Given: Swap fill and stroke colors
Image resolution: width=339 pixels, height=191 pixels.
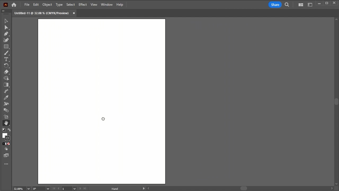Looking at the screenshot, I should click(x=9, y=130).
